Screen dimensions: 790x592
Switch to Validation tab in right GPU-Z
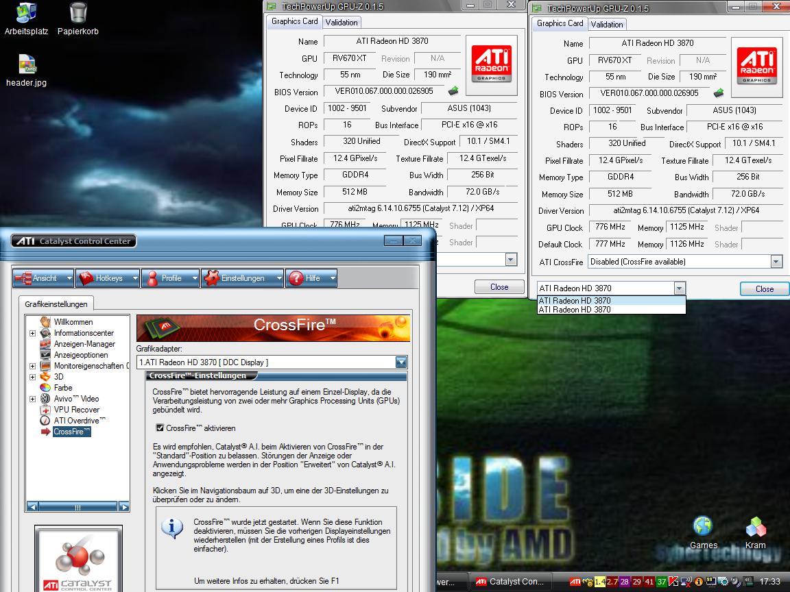coord(607,24)
